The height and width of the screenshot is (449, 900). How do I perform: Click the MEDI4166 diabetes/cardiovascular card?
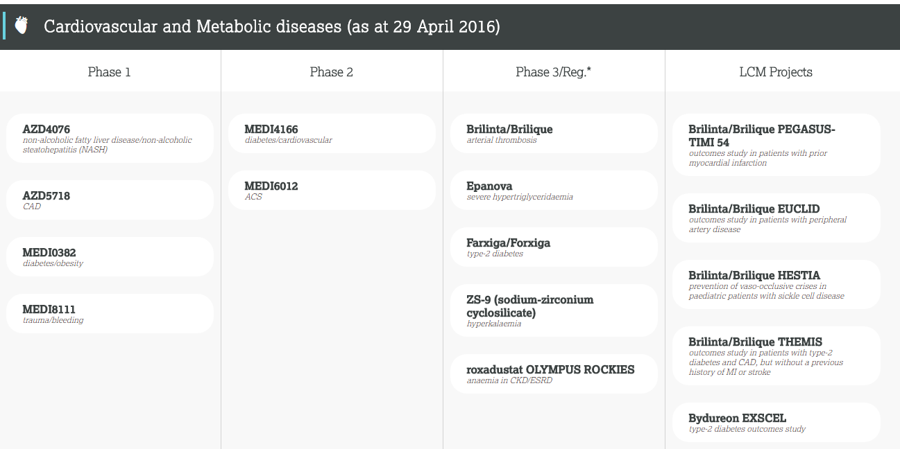(x=332, y=133)
